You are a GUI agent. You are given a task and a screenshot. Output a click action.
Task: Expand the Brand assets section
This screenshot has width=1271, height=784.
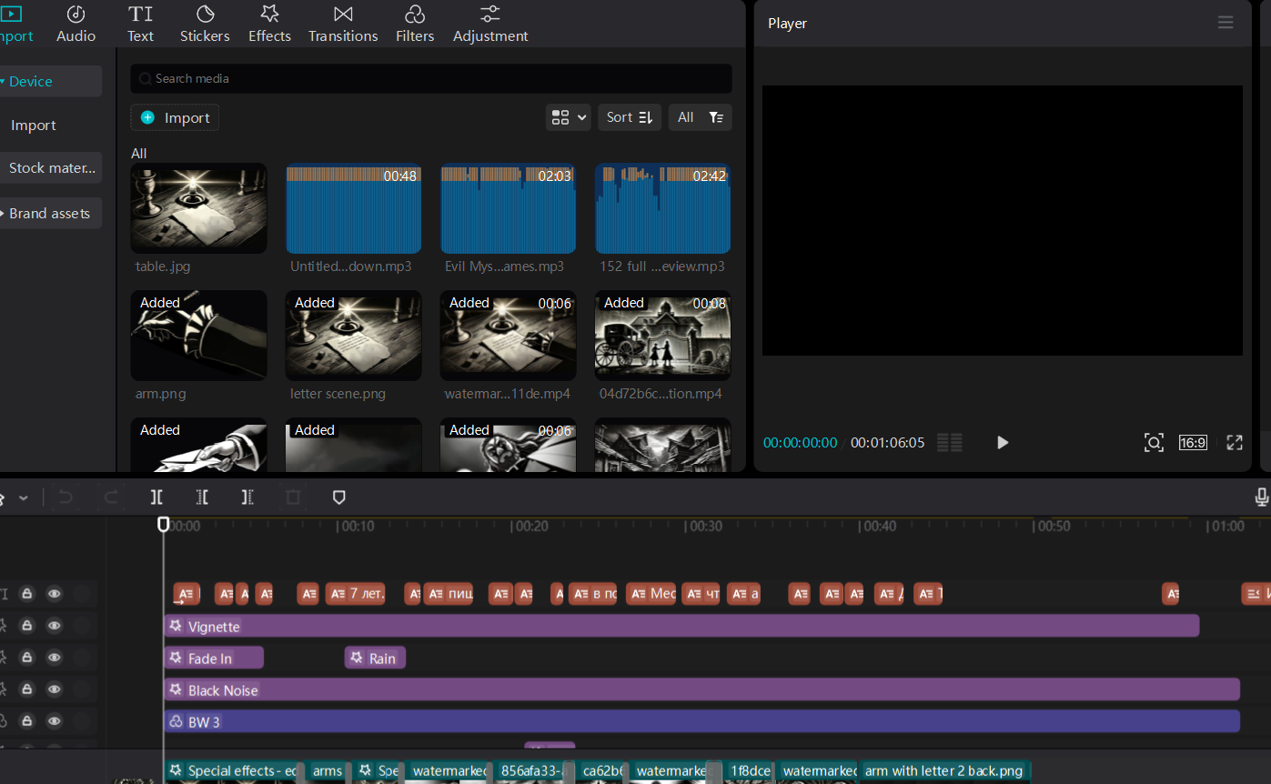[x=49, y=213]
